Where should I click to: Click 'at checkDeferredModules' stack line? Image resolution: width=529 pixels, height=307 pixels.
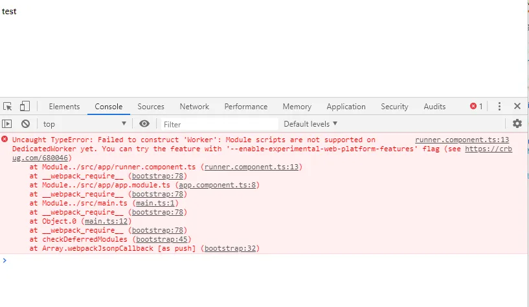(x=110, y=239)
